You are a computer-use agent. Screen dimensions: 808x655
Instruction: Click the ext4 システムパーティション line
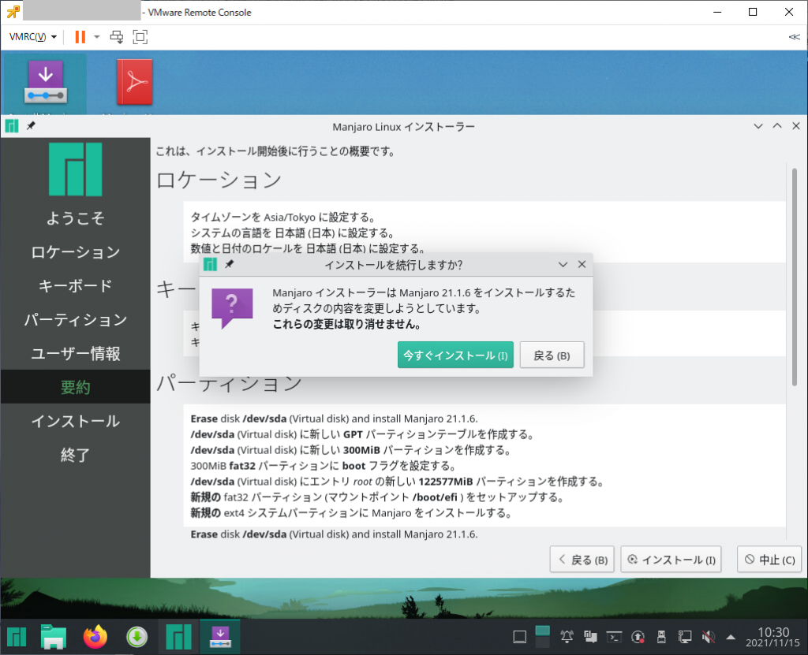[x=351, y=513]
